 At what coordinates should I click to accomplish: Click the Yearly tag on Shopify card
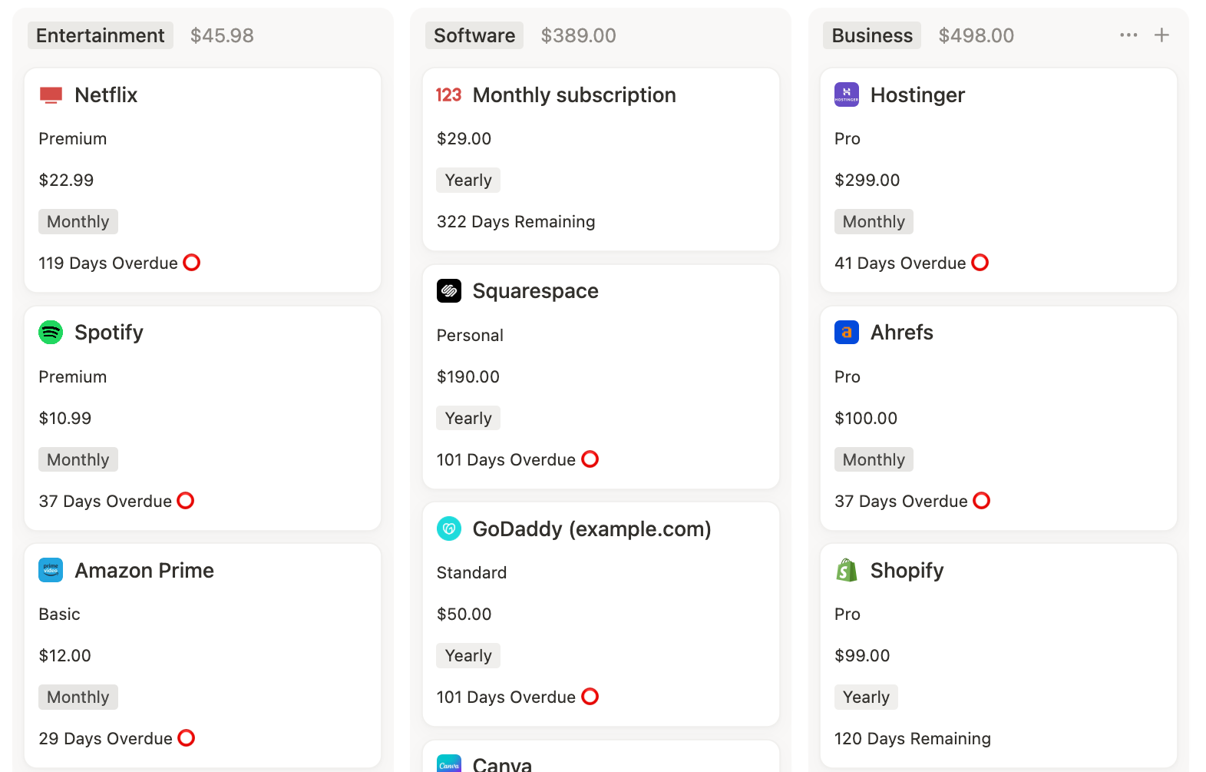(x=866, y=697)
